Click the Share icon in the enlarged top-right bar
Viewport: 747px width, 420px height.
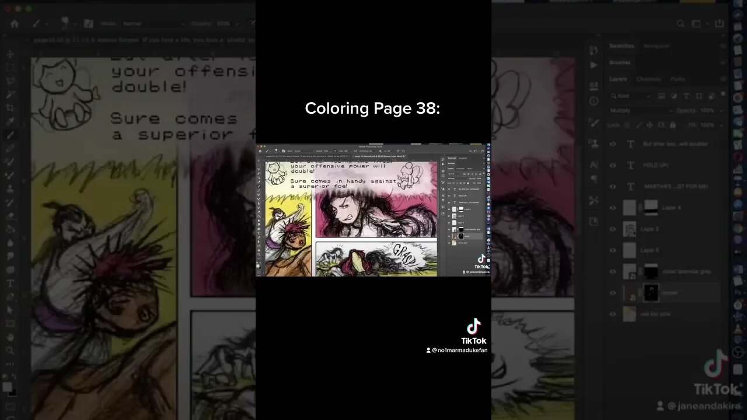(x=719, y=23)
